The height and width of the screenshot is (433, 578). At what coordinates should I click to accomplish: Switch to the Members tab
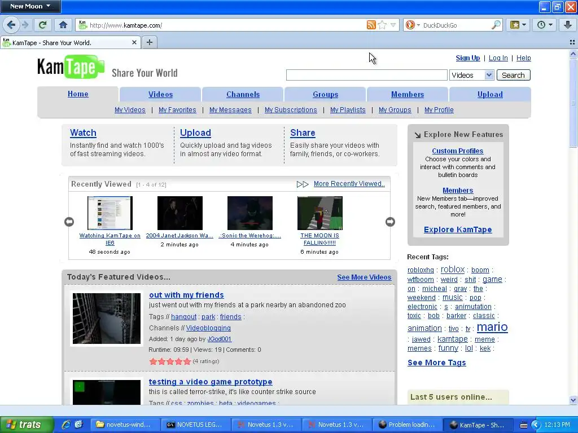tap(408, 94)
